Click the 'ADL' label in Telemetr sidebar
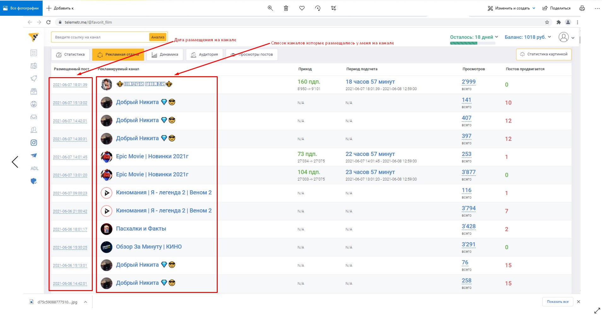Screen dimensions: 602x315 [x=34, y=169]
